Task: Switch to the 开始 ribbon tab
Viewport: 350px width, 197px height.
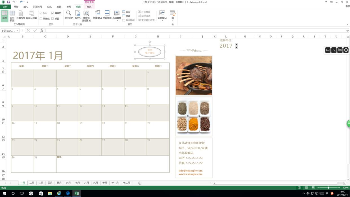Action: click(x=16, y=6)
